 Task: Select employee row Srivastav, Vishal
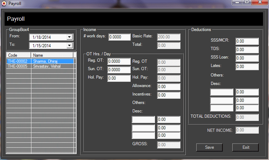[x=40, y=66]
